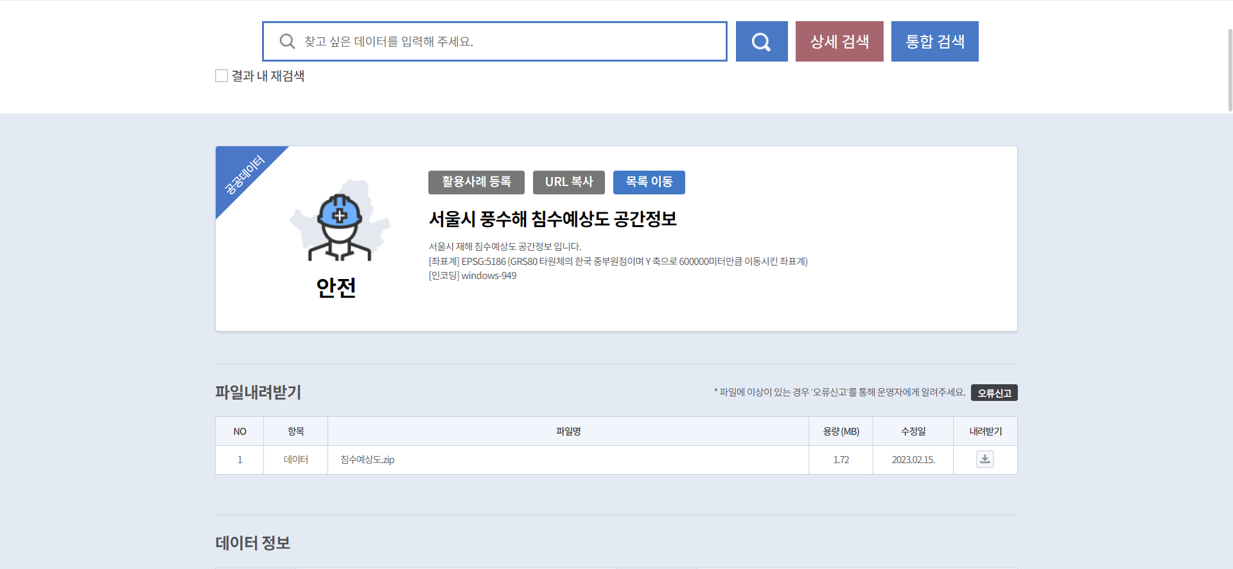
Task: Click the [인코딩] windows-949 text line
Action: point(473,276)
